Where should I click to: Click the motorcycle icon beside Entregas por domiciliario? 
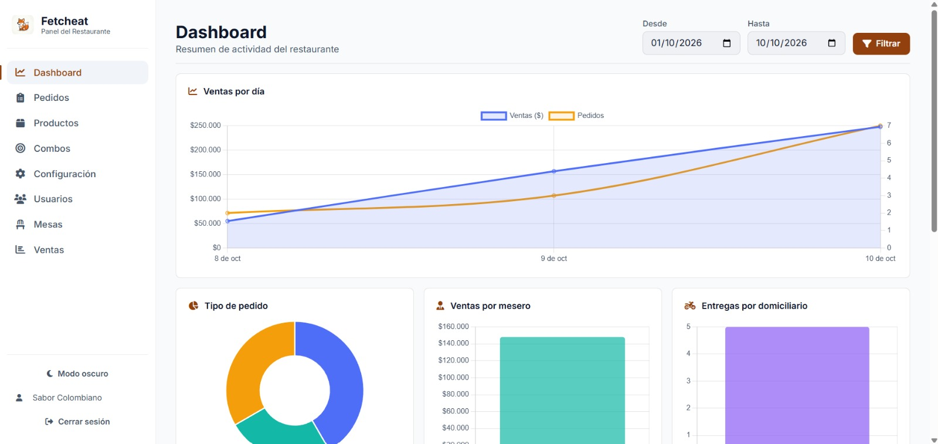point(690,306)
